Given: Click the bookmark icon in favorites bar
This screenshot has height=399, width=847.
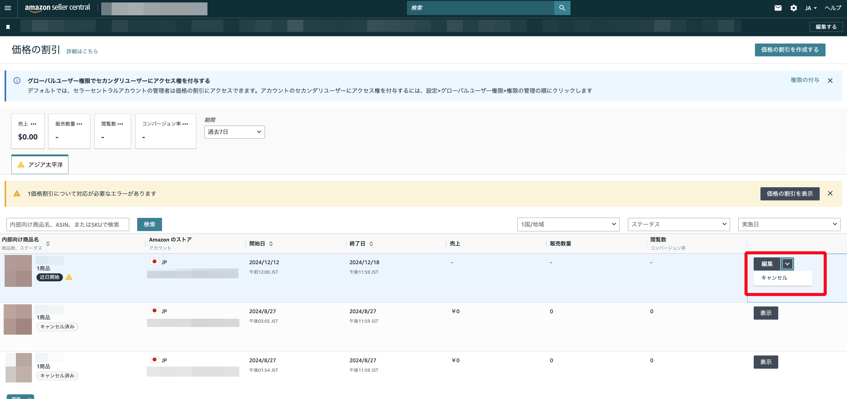Looking at the screenshot, I should [x=8, y=27].
